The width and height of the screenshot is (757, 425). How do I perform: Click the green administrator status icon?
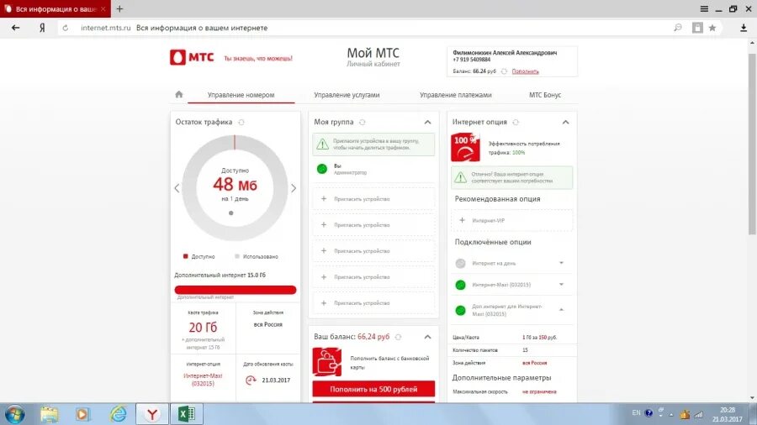click(321, 169)
